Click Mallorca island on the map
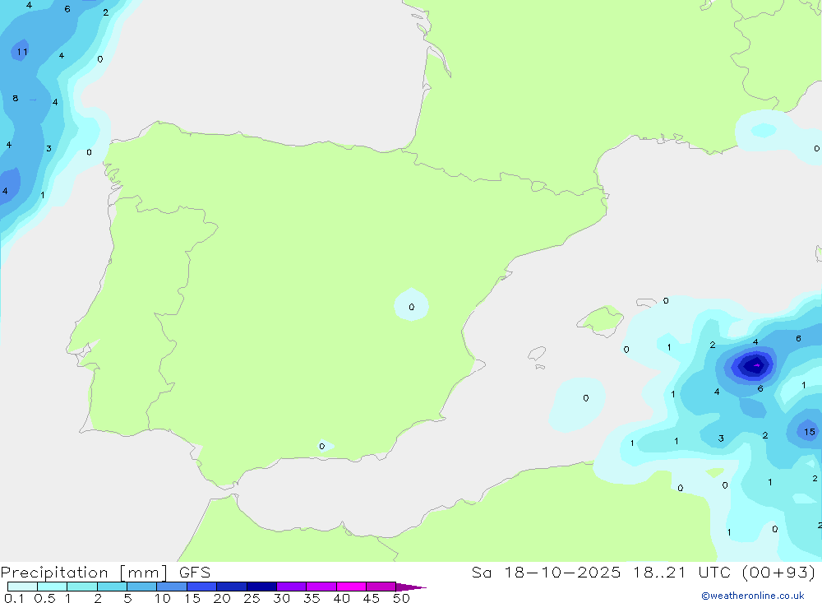 tap(601, 320)
